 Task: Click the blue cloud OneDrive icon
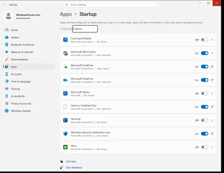pos(65,80)
